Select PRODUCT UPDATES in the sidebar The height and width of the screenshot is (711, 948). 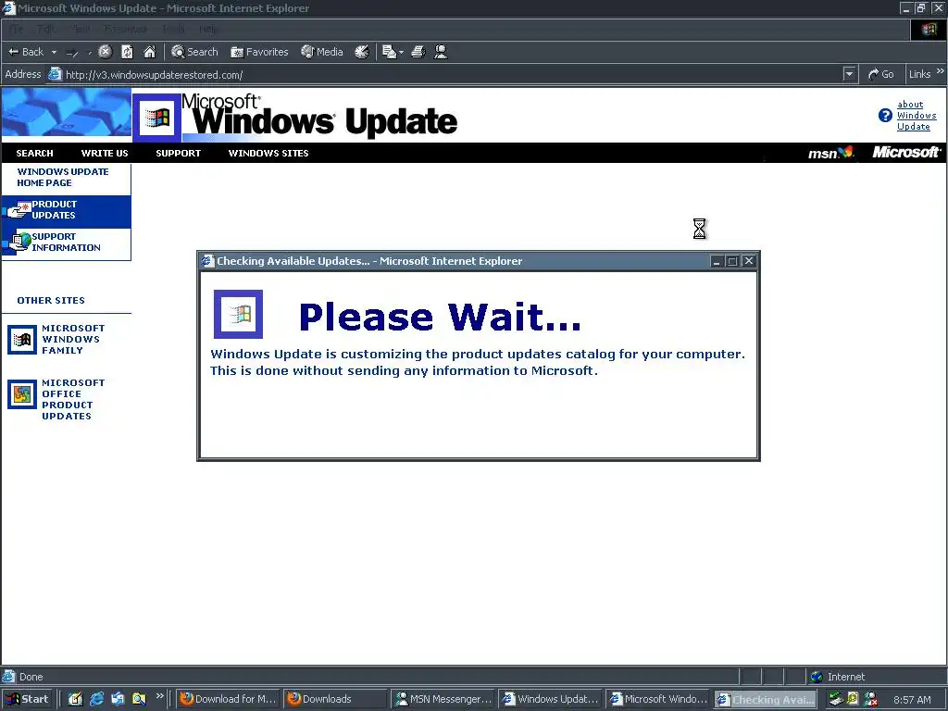pyautogui.click(x=55, y=210)
